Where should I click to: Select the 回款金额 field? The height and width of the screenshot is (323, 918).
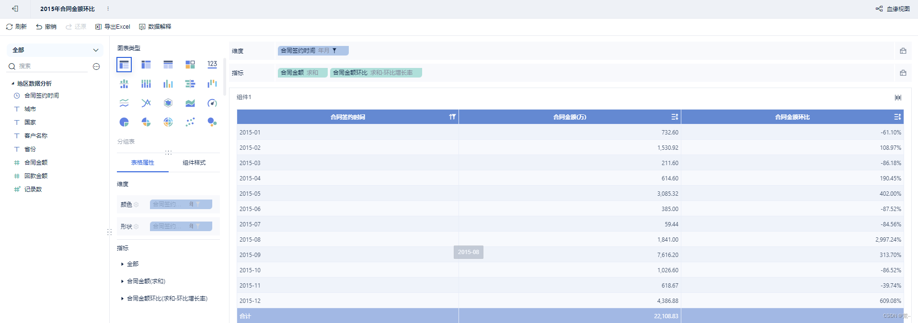tap(36, 176)
